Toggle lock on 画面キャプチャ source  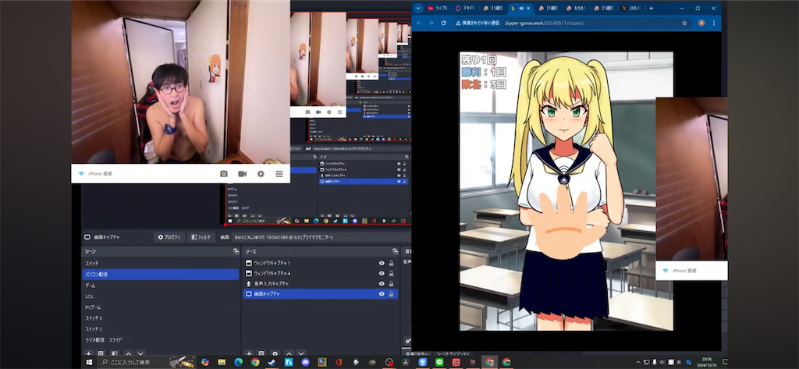click(x=392, y=294)
